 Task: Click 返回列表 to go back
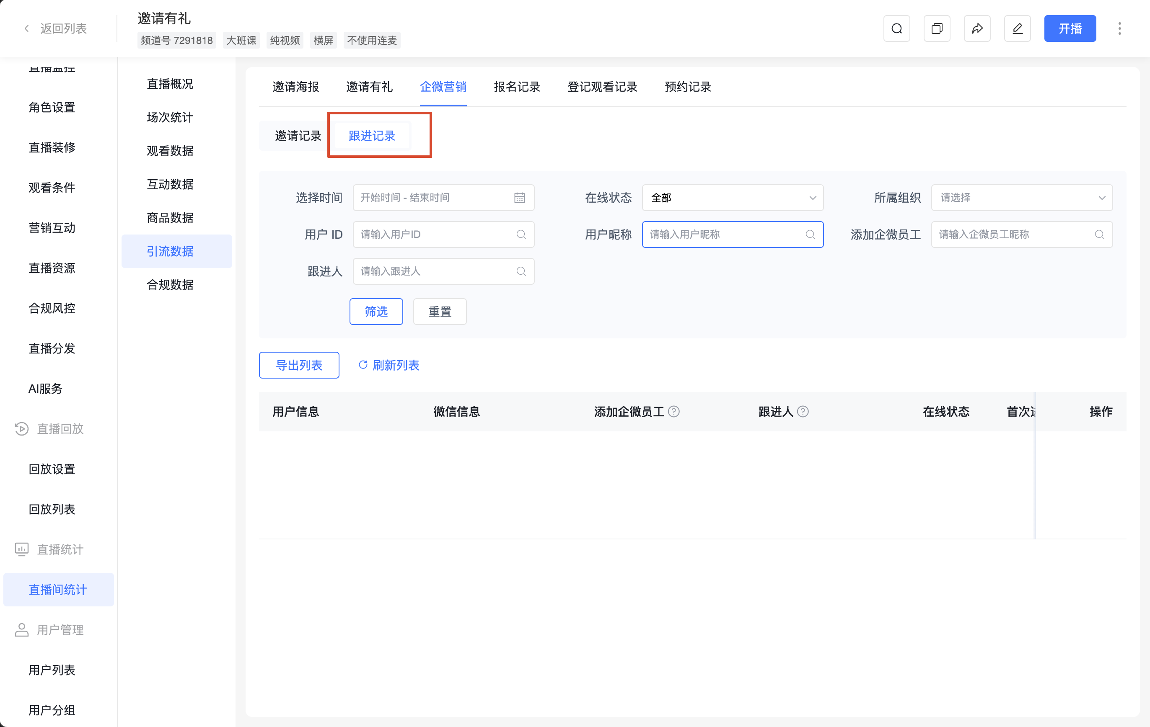tap(64, 28)
